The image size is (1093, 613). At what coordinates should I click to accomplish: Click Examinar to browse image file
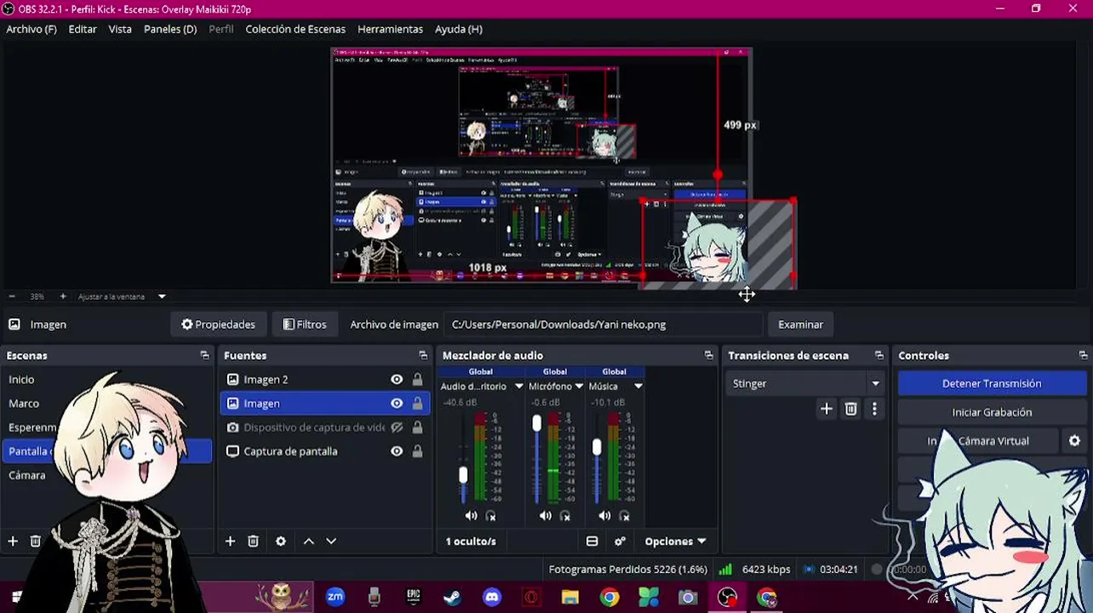(800, 324)
